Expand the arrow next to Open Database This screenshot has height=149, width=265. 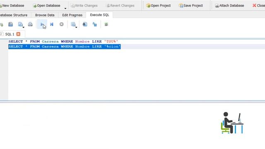pos(65,8)
